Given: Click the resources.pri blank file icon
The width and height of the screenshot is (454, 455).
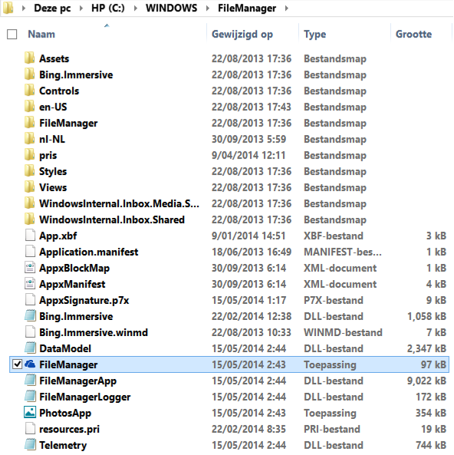Looking at the screenshot, I should tap(30, 428).
